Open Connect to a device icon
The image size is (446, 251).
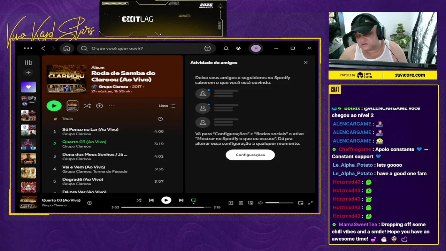(251, 203)
